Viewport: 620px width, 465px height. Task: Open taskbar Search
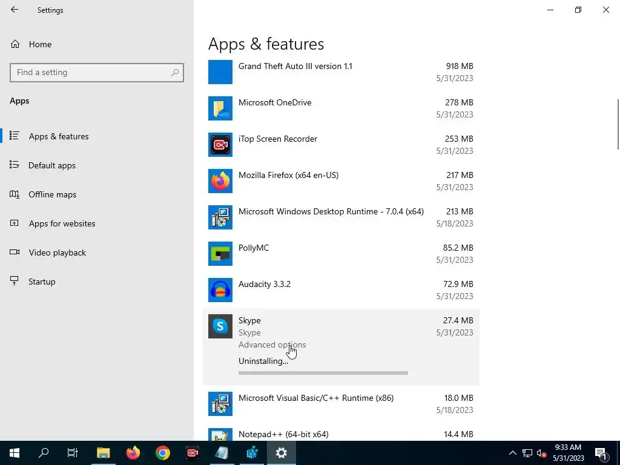click(x=44, y=453)
